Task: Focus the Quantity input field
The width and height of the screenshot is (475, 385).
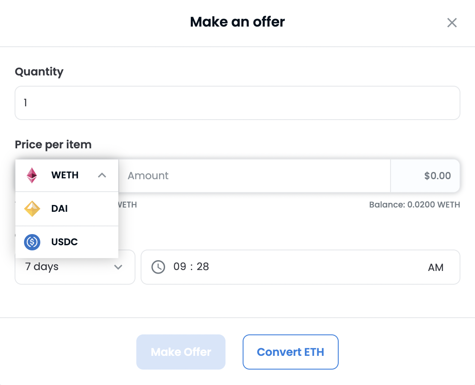Action: pyautogui.click(x=237, y=103)
